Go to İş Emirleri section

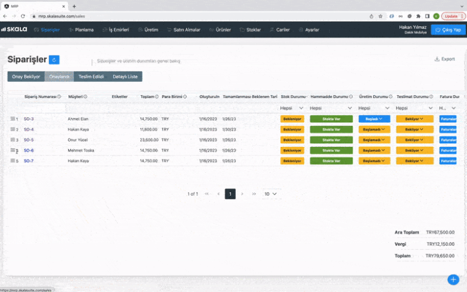tap(116, 30)
